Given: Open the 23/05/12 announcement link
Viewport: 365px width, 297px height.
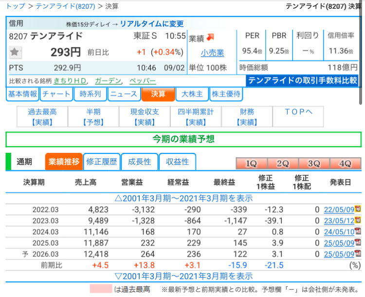Looking at the screenshot, I should (x=339, y=221).
